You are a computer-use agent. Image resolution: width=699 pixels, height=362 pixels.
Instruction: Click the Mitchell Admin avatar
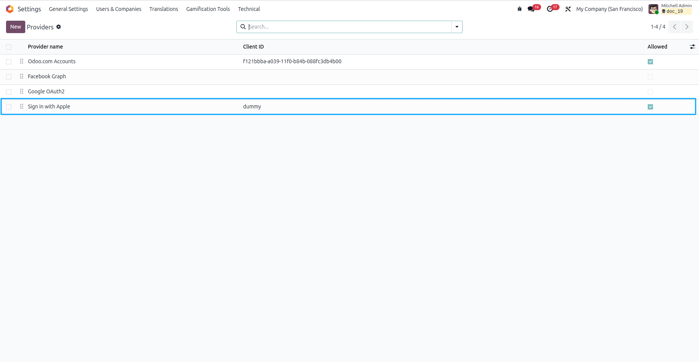coord(653,9)
